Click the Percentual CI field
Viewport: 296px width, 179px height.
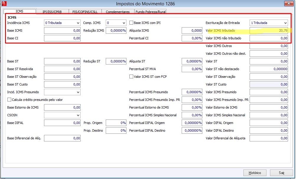tap(192, 38)
